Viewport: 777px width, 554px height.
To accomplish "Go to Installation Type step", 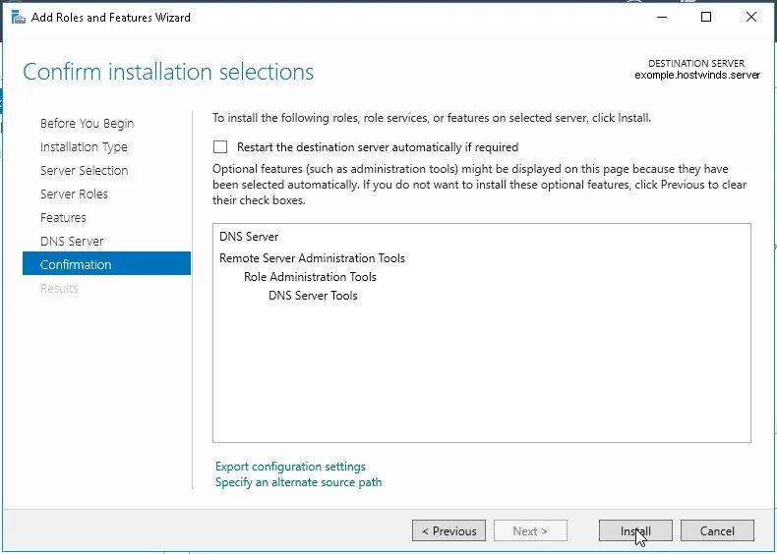I will click(84, 147).
